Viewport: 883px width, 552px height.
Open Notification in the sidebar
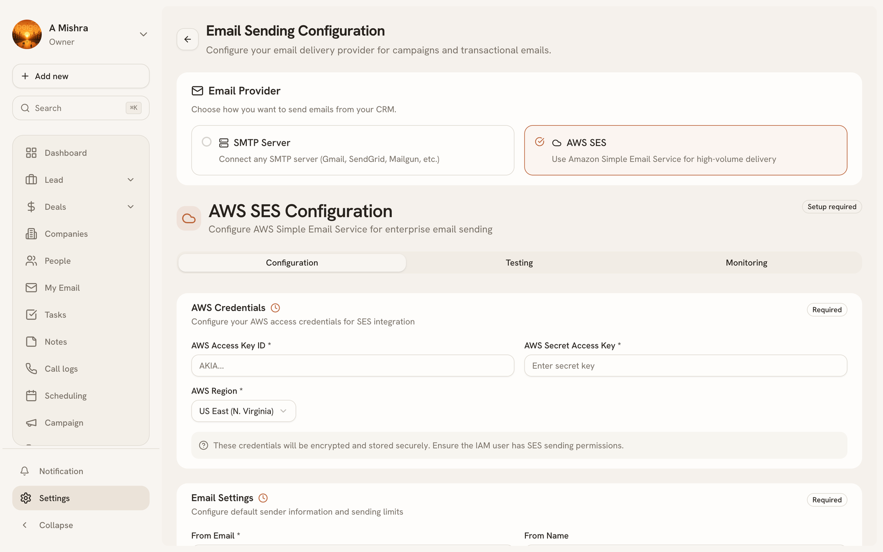(x=81, y=471)
